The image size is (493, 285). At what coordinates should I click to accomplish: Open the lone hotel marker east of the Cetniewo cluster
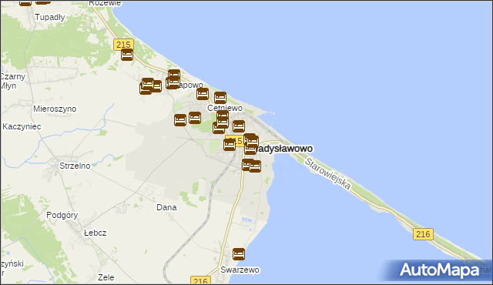239,126
